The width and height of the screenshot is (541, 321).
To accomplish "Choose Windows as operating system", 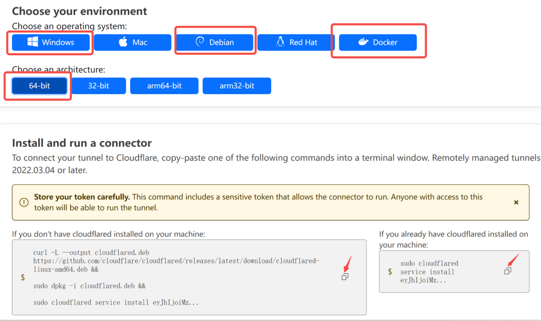I will point(51,42).
